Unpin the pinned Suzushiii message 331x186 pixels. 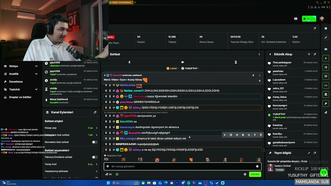253,75
